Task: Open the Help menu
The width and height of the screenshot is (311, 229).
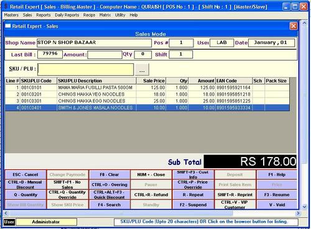Action: coord(134,15)
